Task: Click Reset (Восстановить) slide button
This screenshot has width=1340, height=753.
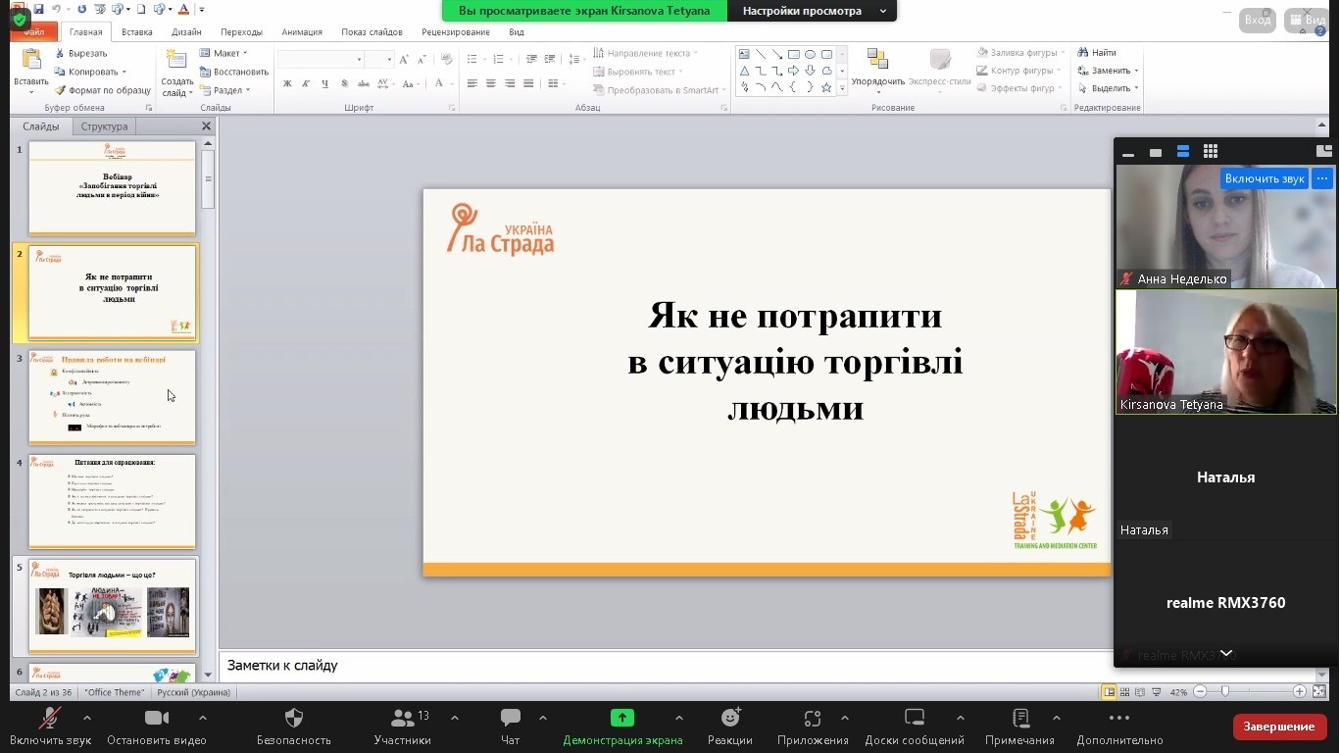Action: [233, 72]
